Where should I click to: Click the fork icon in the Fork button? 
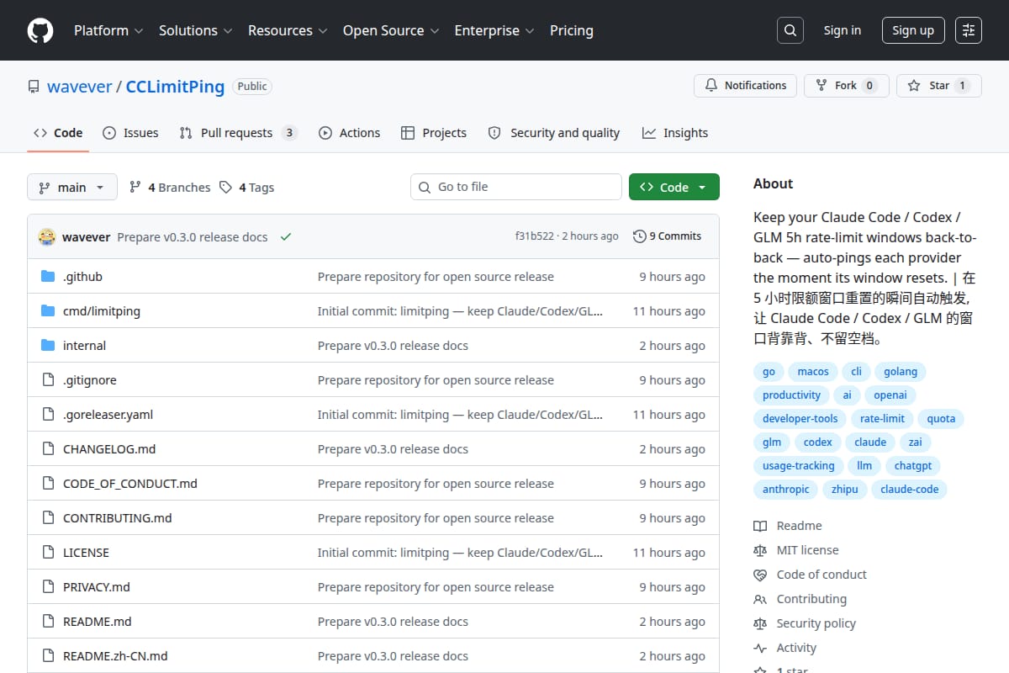tap(821, 86)
